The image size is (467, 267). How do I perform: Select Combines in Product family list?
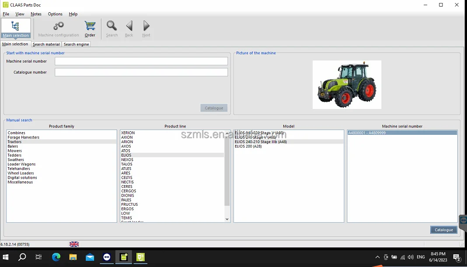(17, 133)
